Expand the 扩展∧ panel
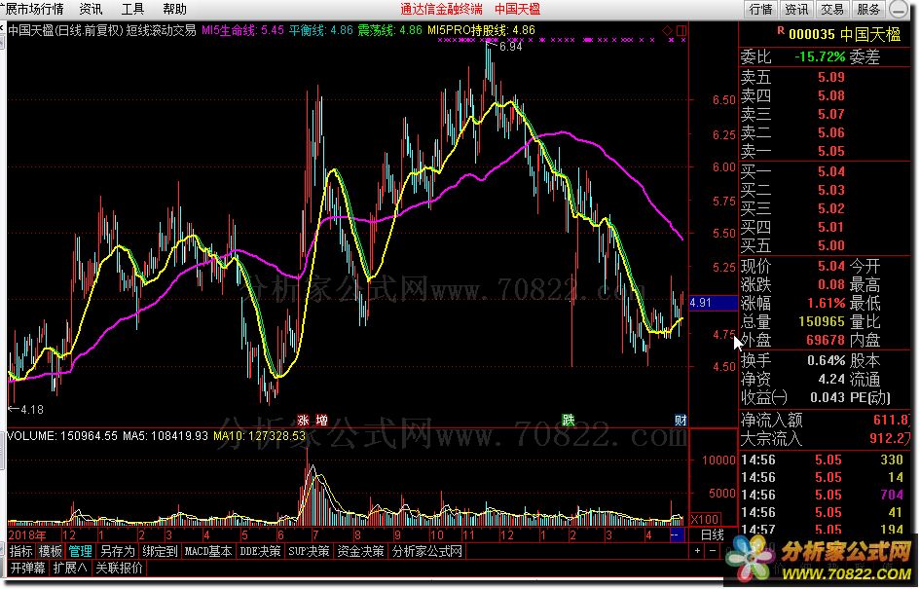Viewport: 920px width, 589px height. pos(70,568)
